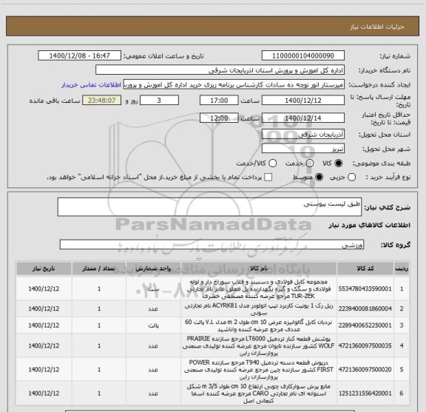Click the price validity date 1400/12/14 field
Screen dimensions: 426x412
tap(303, 118)
